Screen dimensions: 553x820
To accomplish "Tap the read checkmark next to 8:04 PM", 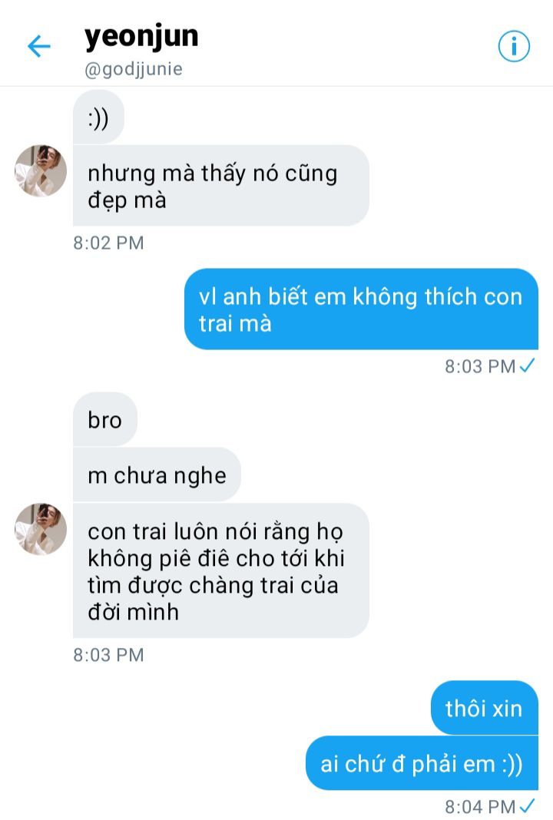I will pos(528,805).
